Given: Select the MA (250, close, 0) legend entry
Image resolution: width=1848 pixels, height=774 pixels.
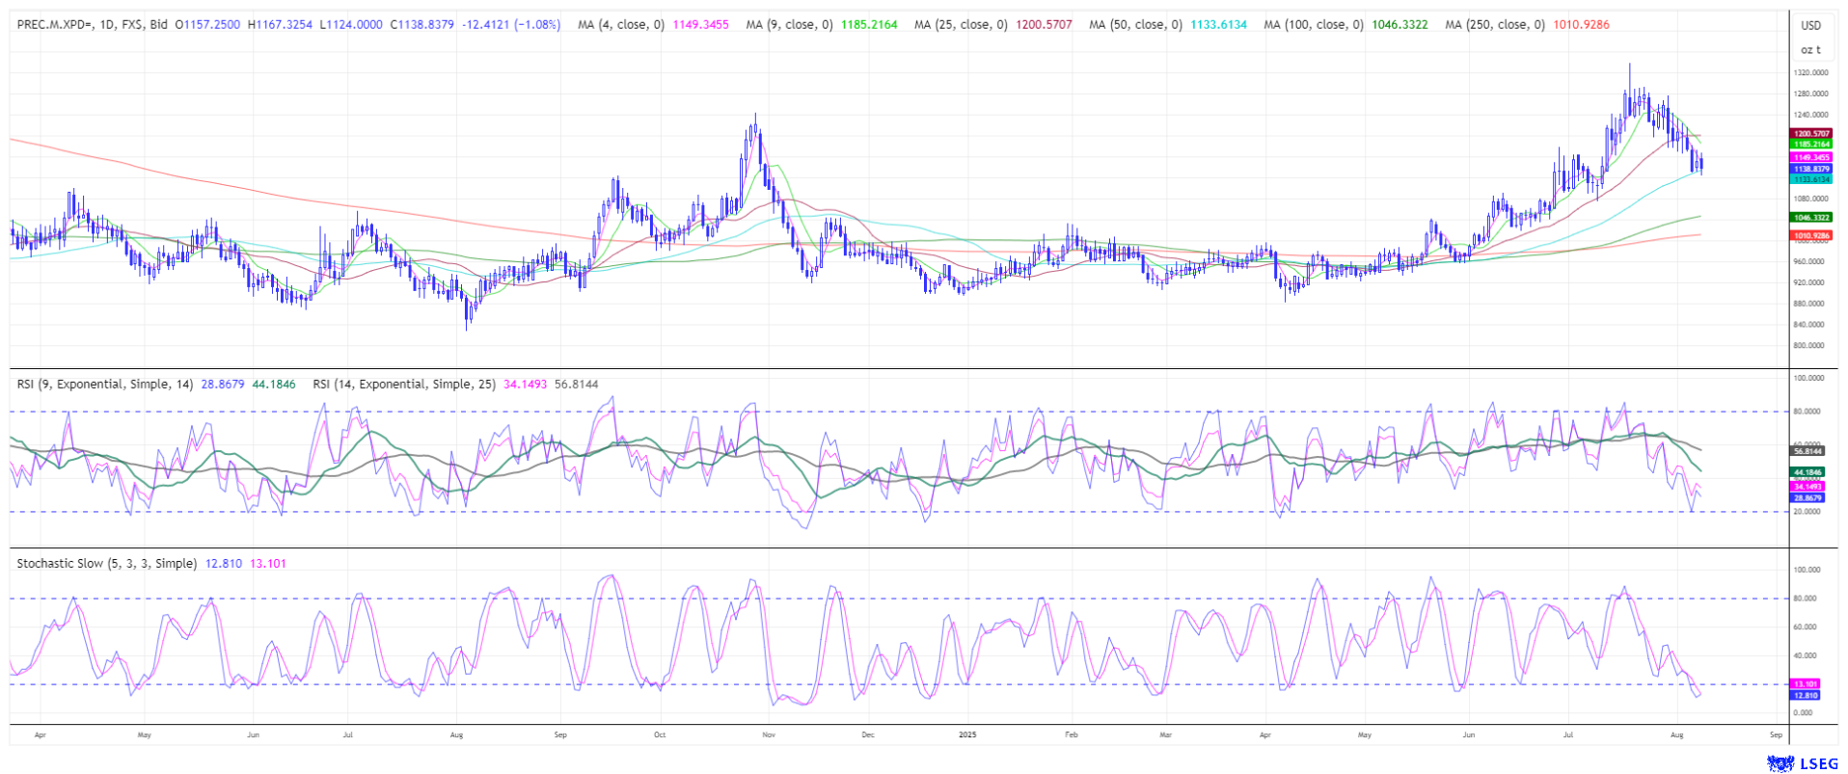Looking at the screenshot, I should pyautogui.click(x=1494, y=24).
